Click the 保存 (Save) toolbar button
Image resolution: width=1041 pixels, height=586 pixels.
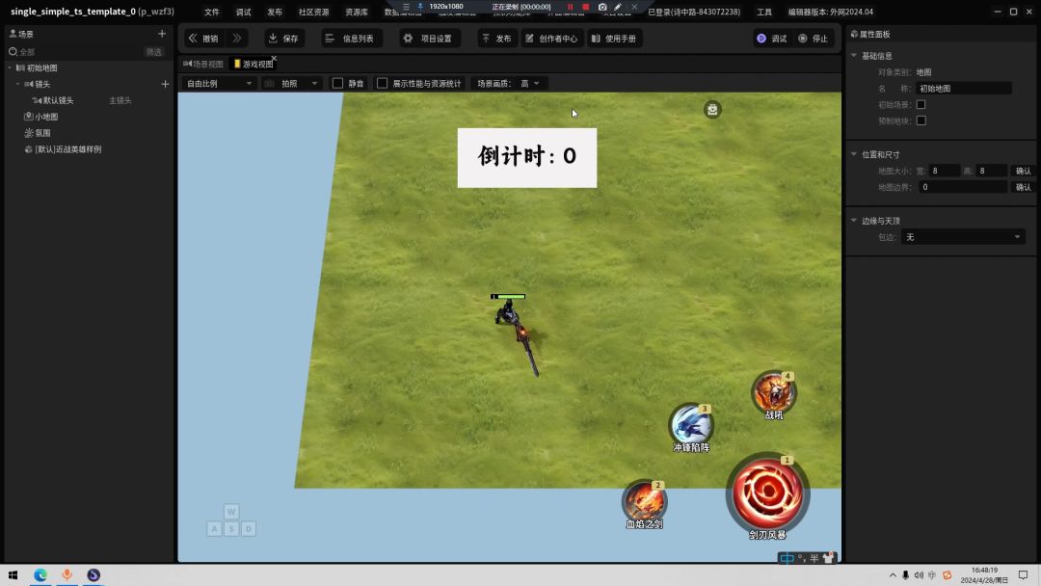tap(283, 39)
